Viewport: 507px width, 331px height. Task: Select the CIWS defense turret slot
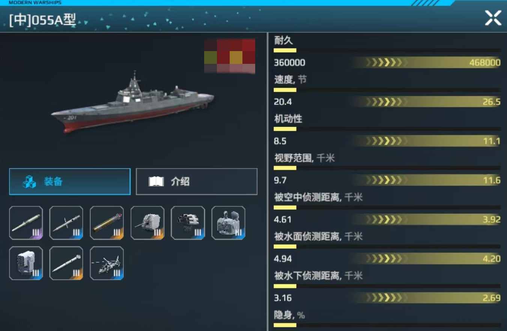pyautogui.click(x=229, y=223)
